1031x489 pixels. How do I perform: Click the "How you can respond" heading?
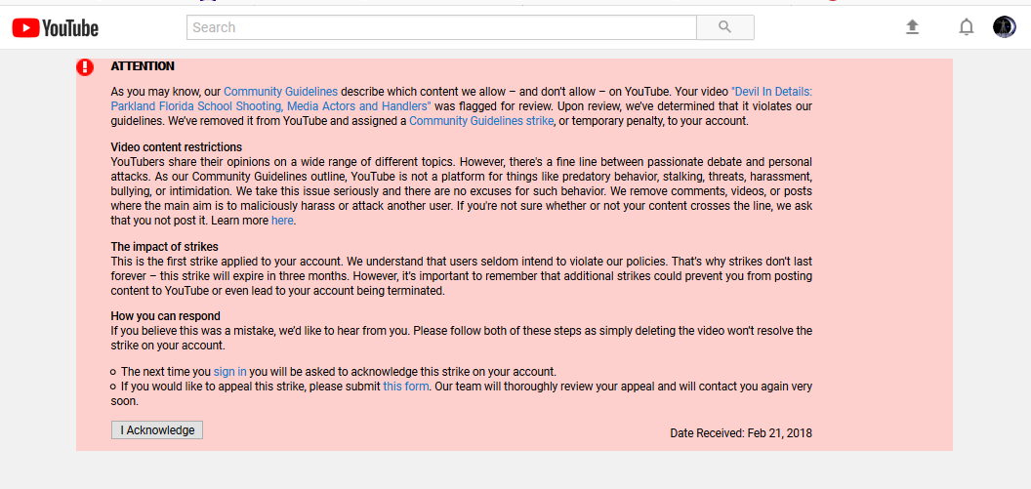point(166,316)
